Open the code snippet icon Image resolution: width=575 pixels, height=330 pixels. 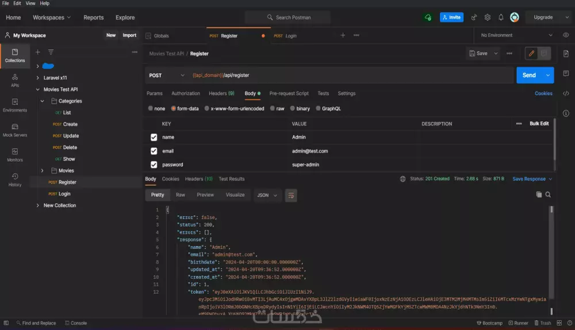(x=566, y=94)
